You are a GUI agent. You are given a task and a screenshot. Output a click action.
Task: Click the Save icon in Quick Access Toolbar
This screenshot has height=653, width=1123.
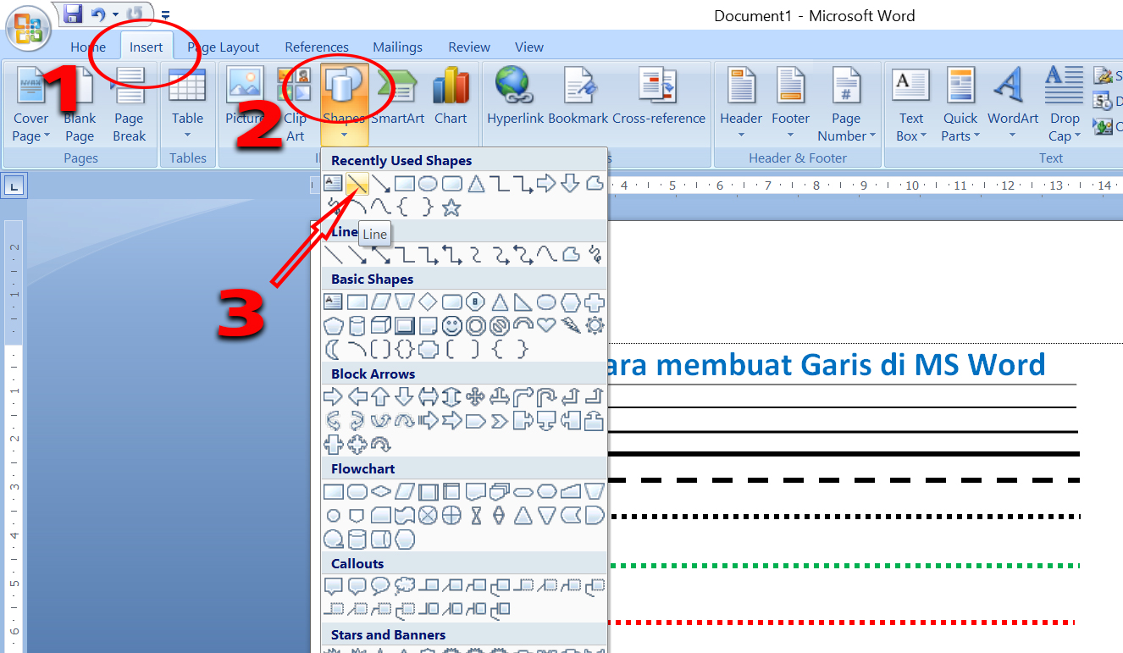[73, 14]
